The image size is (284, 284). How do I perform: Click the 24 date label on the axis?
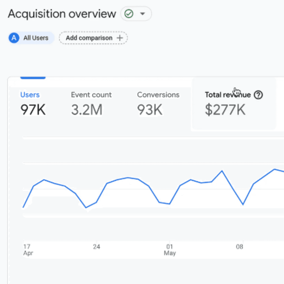coord(97,246)
